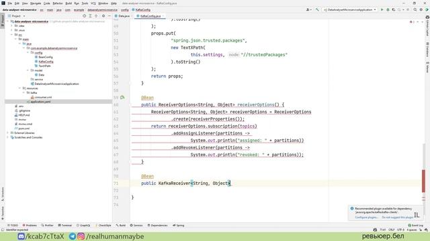
Task: Open the Favorites tool window strip
Action: click(3, 213)
